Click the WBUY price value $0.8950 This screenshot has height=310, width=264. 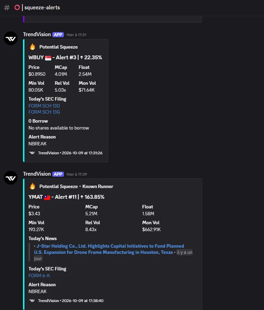37,74
